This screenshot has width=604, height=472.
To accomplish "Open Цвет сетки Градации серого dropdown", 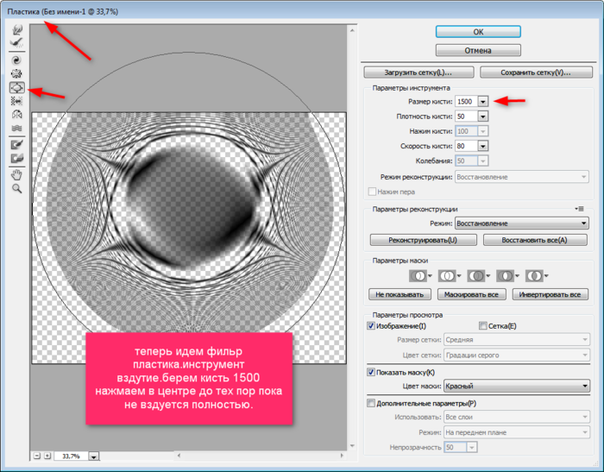I will point(517,355).
